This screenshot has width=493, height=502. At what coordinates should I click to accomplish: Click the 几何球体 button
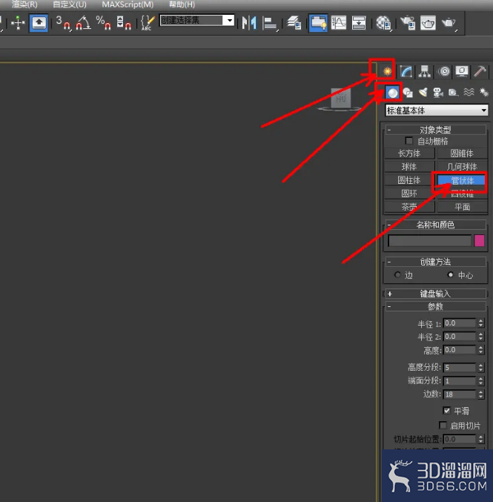[x=462, y=167]
